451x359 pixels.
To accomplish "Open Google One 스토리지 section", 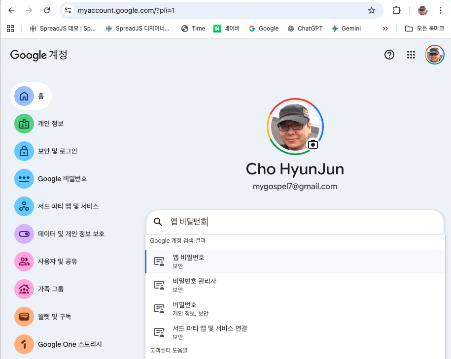I will 58,344.
